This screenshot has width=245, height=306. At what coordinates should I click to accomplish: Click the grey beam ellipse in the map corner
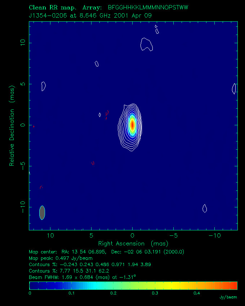(x=42, y=213)
